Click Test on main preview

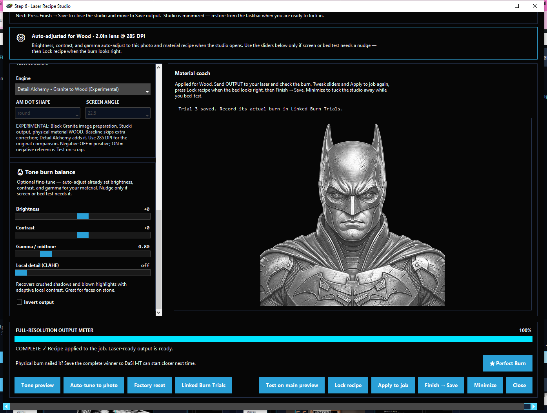coord(292,385)
